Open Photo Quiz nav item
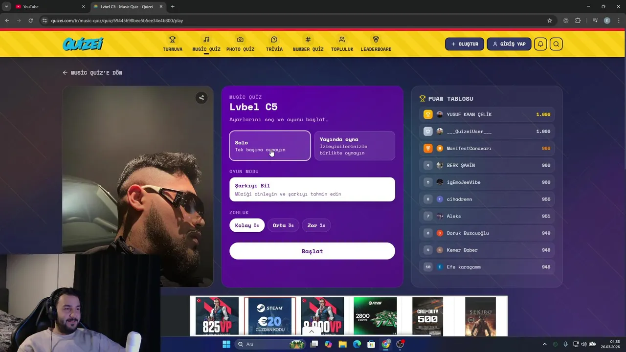The height and width of the screenshot is (352, 626). [x=240, y=44]
